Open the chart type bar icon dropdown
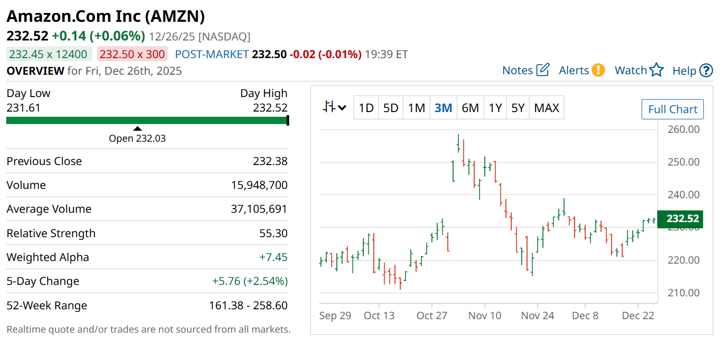721x342 pixels. point(335,107)
